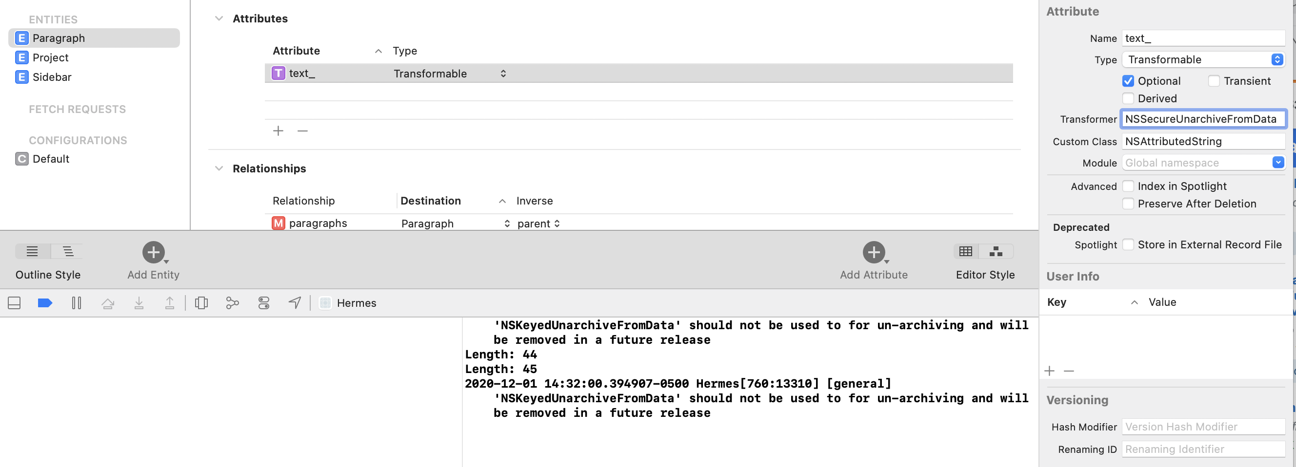Step over in debugger

108,303
